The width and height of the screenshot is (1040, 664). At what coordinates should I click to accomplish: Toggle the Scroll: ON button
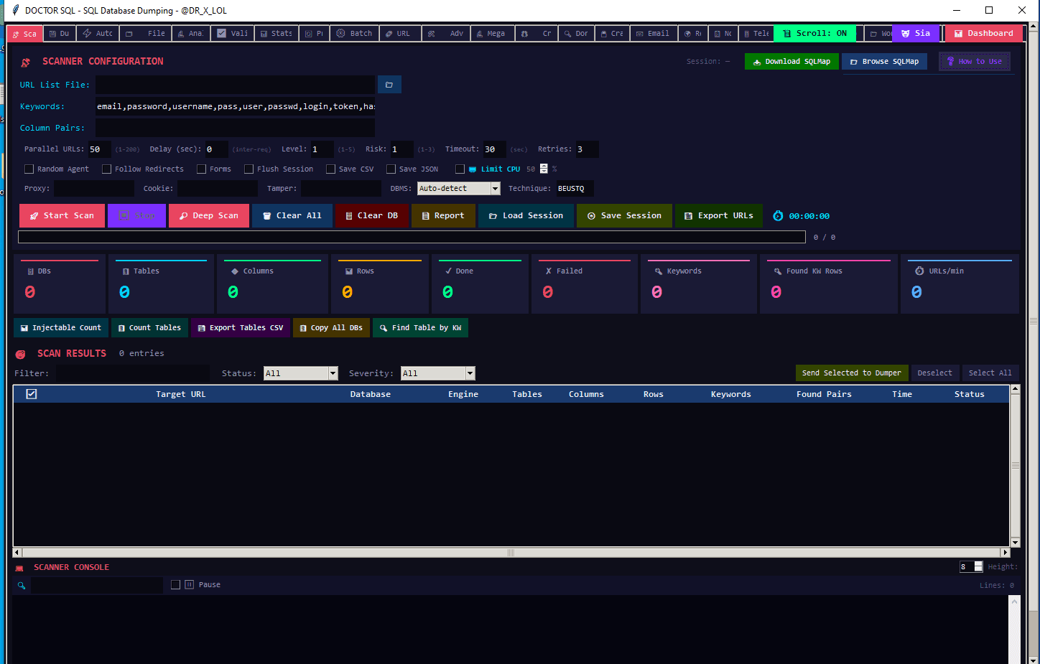click(x=814, y=34)
